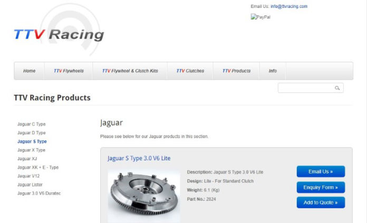Click the Email Us button

[x=321, y=171]
